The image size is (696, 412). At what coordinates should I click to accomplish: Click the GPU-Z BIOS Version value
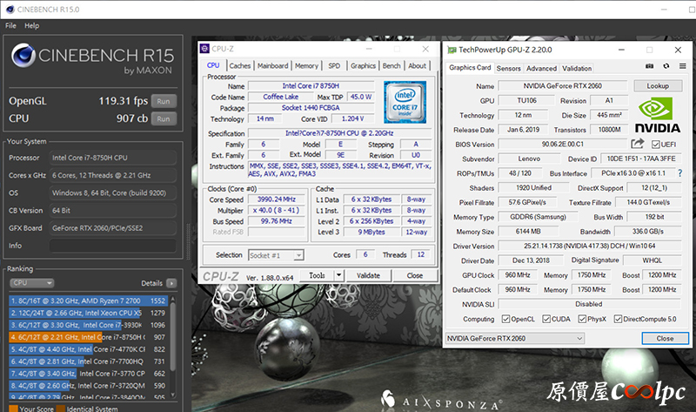tap(563, 144)
